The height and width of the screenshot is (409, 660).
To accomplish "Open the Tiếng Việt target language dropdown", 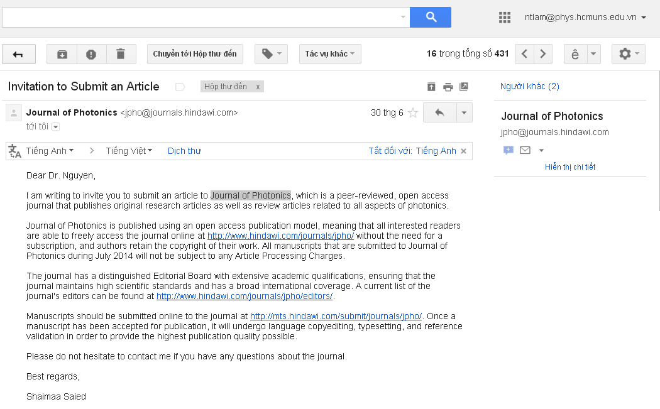I will point(129,151).
